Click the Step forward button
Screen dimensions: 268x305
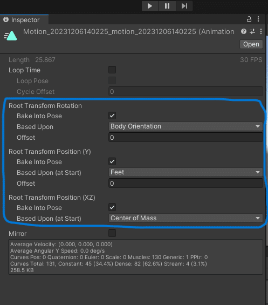pyautogui.click(x=184, y=6)
